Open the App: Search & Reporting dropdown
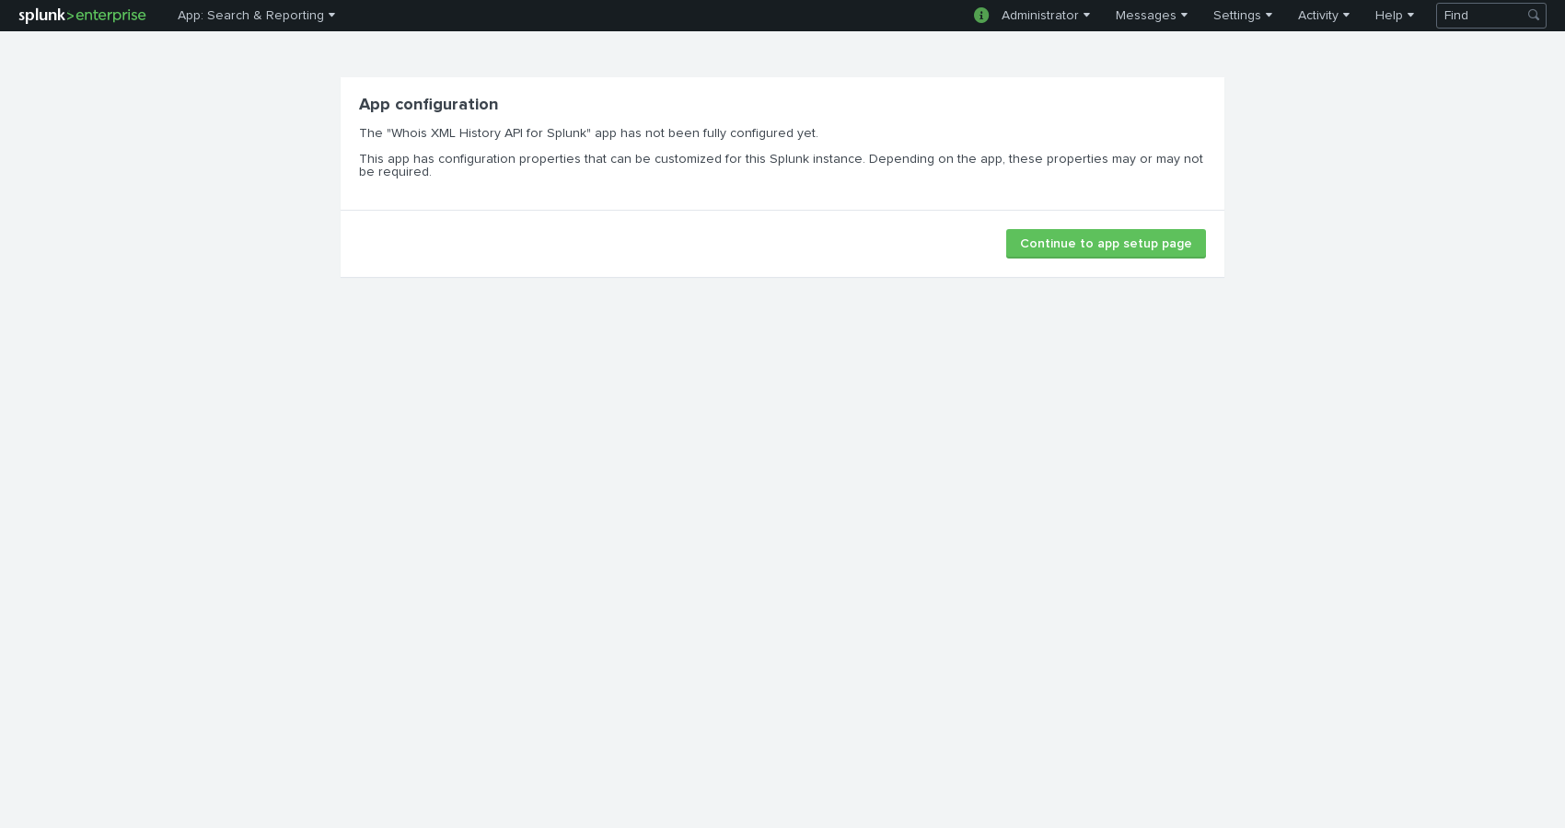This screenshot has height=828, width=1565. click(256, 16)
